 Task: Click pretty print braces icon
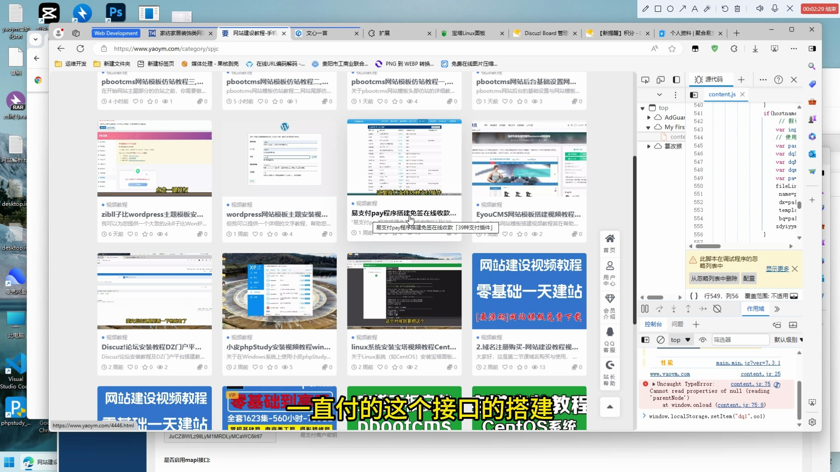[693, 296]
